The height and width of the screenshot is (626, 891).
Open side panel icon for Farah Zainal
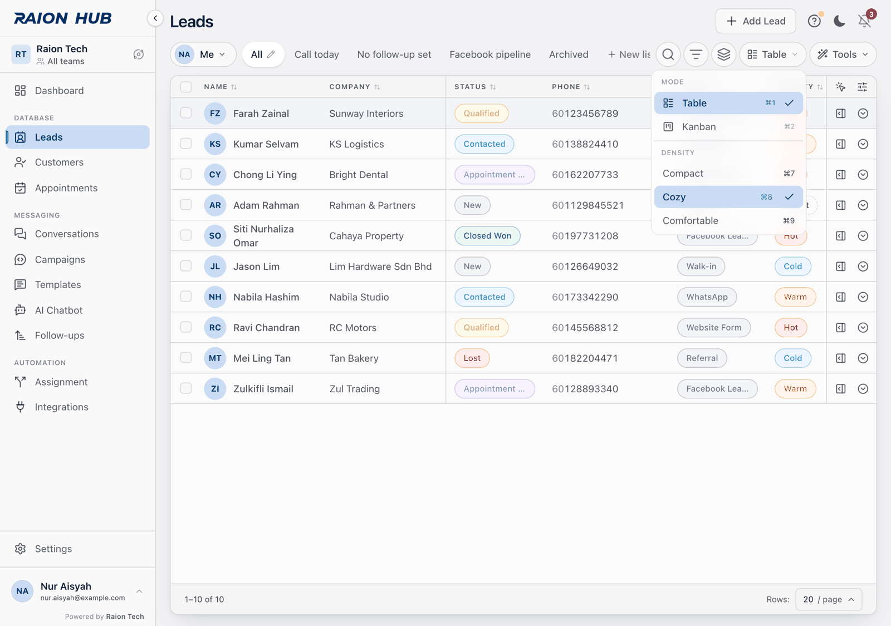tap(841, 114)
